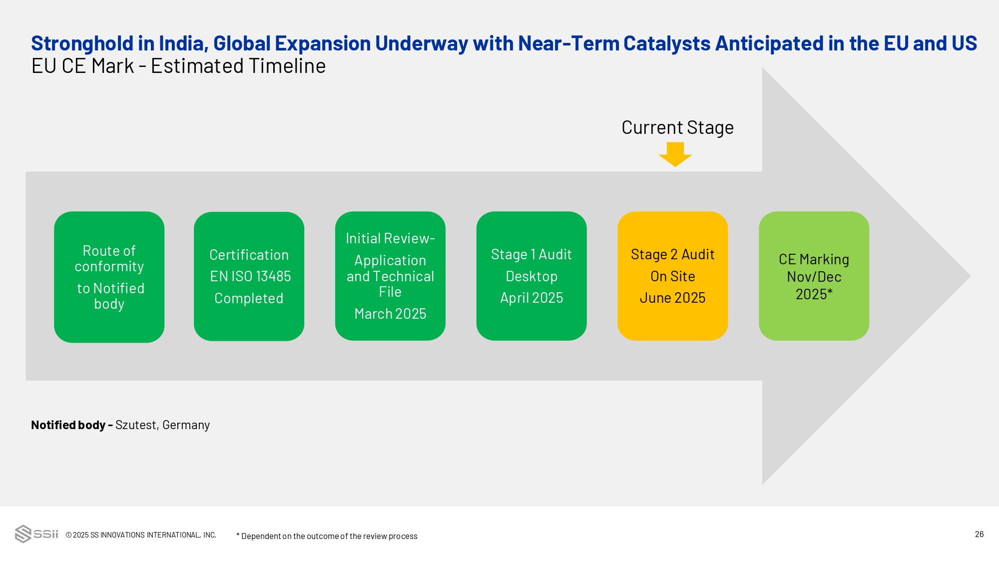Image resolution: width=999 pixels, height=562 pixels.
Task: Click the page number 26
Action: 979,534
